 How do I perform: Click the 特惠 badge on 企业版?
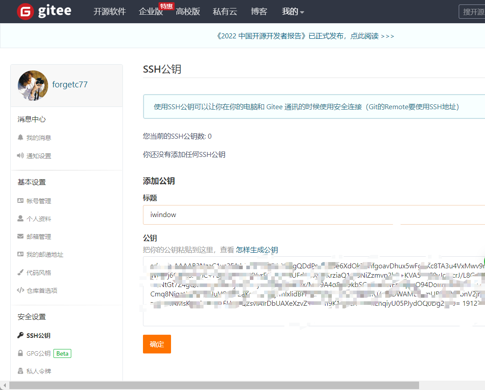(x=167, y=6)
